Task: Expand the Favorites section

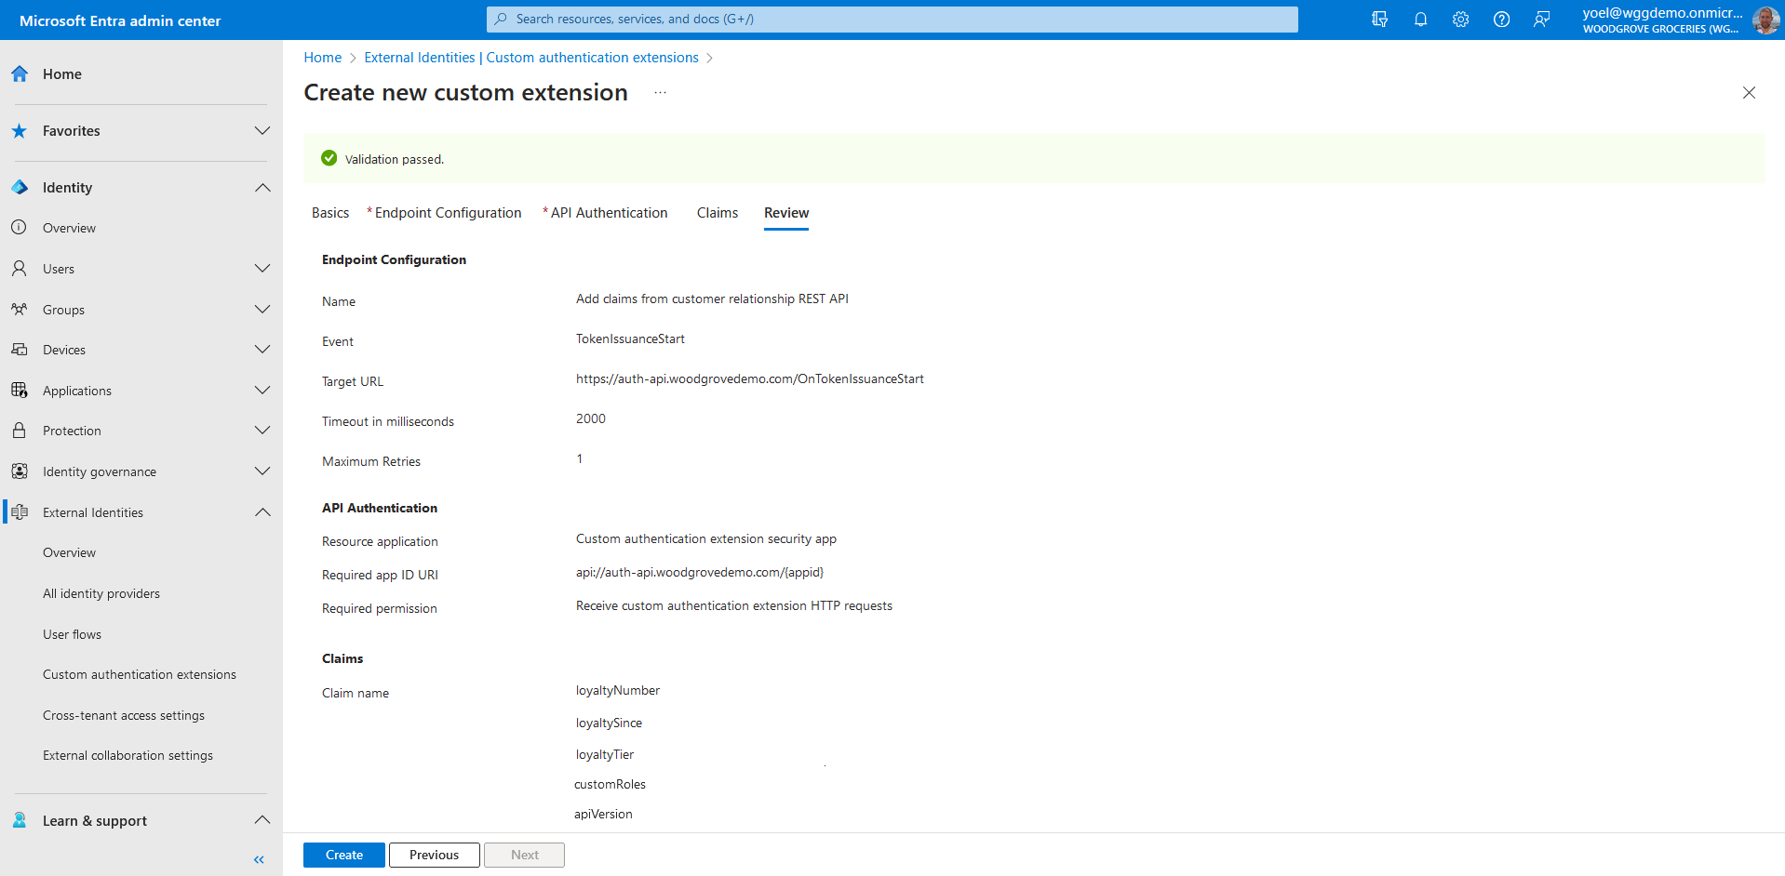Action: 262,131
